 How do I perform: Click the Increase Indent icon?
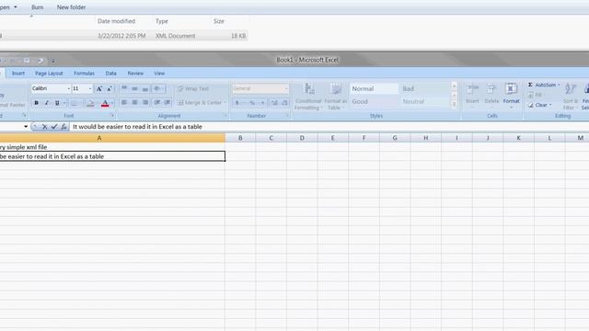tap(167, 102)
